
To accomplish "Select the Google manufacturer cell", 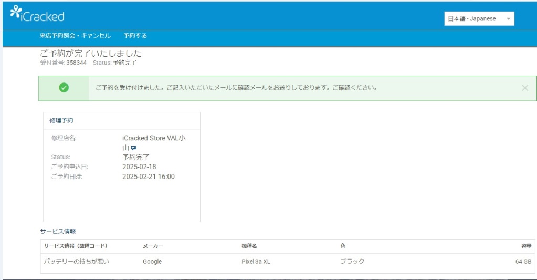I will [x=152, y=262].
